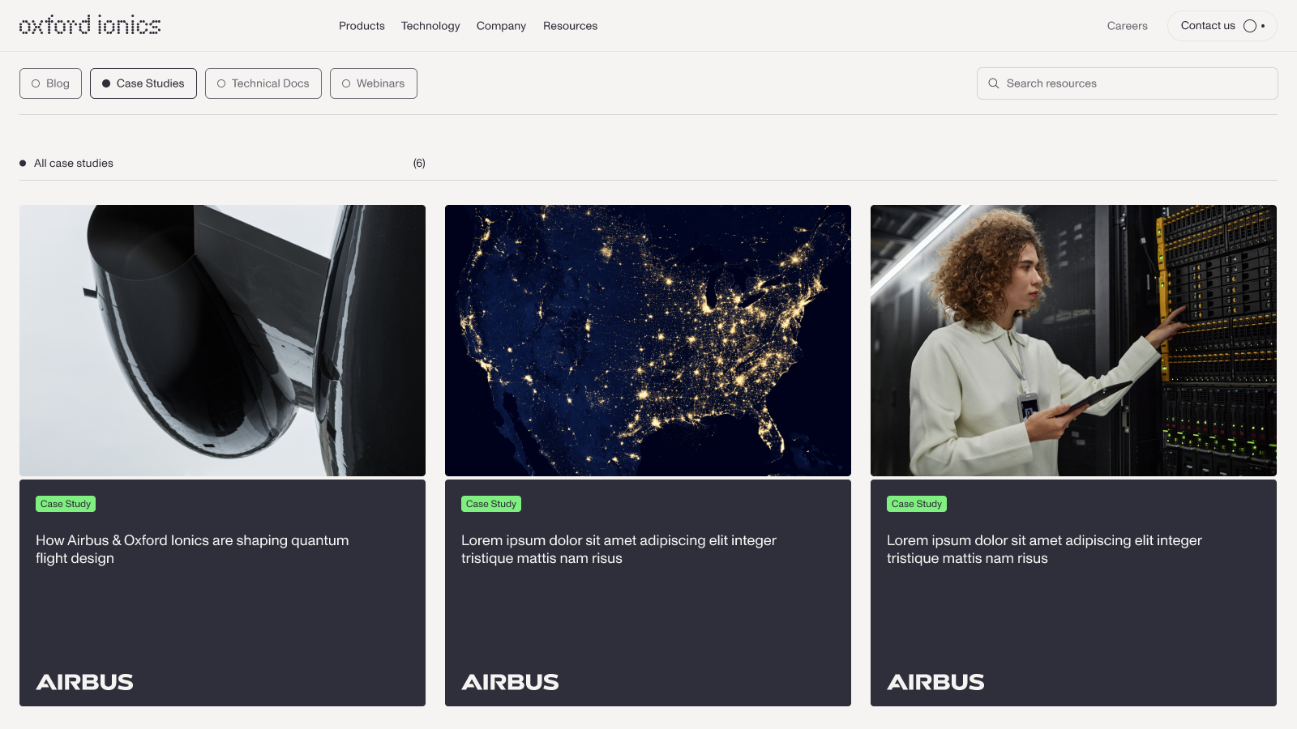Select the Webinars filter
This screenshot has width=1297, height=729.
pyautogui.click(x=373, y=83)
